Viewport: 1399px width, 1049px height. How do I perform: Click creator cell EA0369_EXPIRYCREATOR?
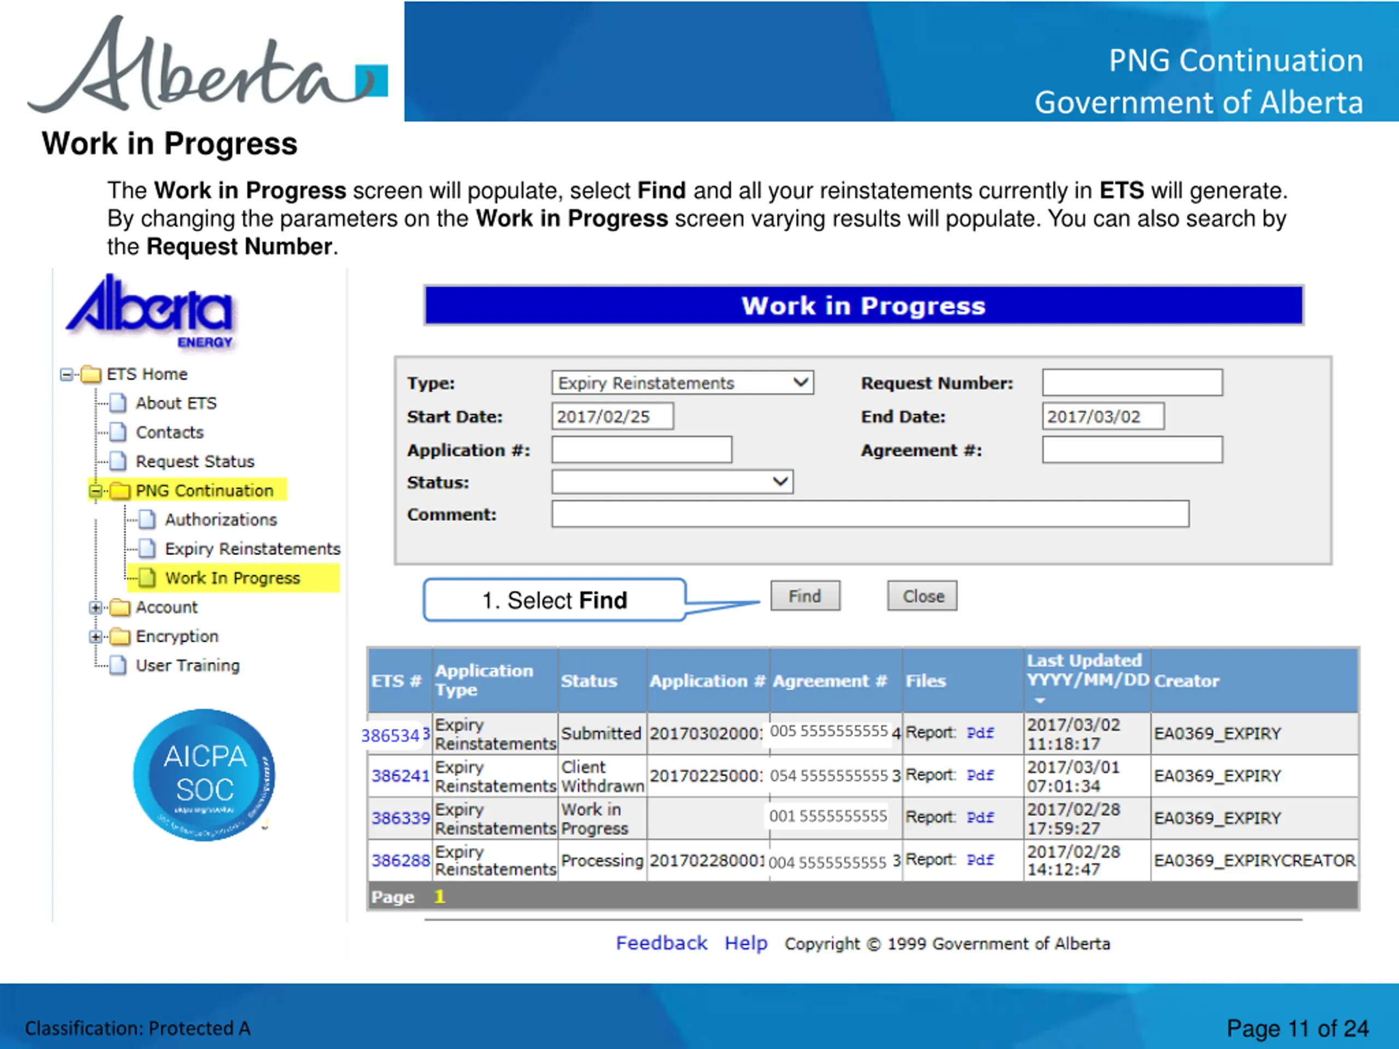point(1254,861)
